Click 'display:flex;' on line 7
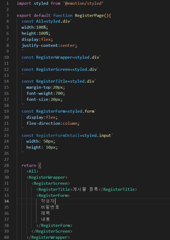The image size is (170, 240). (37, 39)
